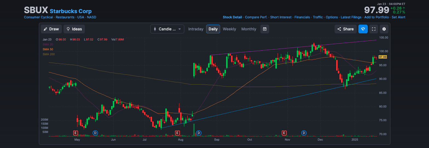Click Starbucks Corp company name
The image size is (429, 148).
click(71, 11)
